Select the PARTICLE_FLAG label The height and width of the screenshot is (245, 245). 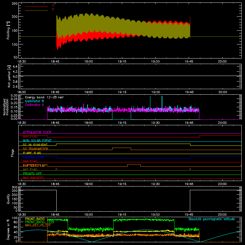pyautogui.click(x=34, y=165)
